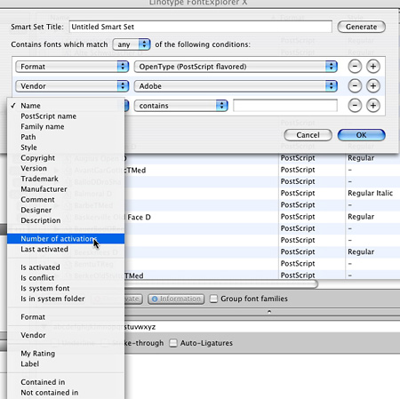The width and height of the screenshot is (400, 399).
Task: Toggle Group font families checkbox
Action: pos(213,299)
